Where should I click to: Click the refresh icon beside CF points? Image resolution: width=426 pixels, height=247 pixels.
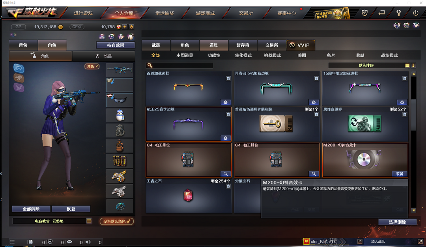(131, 26)
